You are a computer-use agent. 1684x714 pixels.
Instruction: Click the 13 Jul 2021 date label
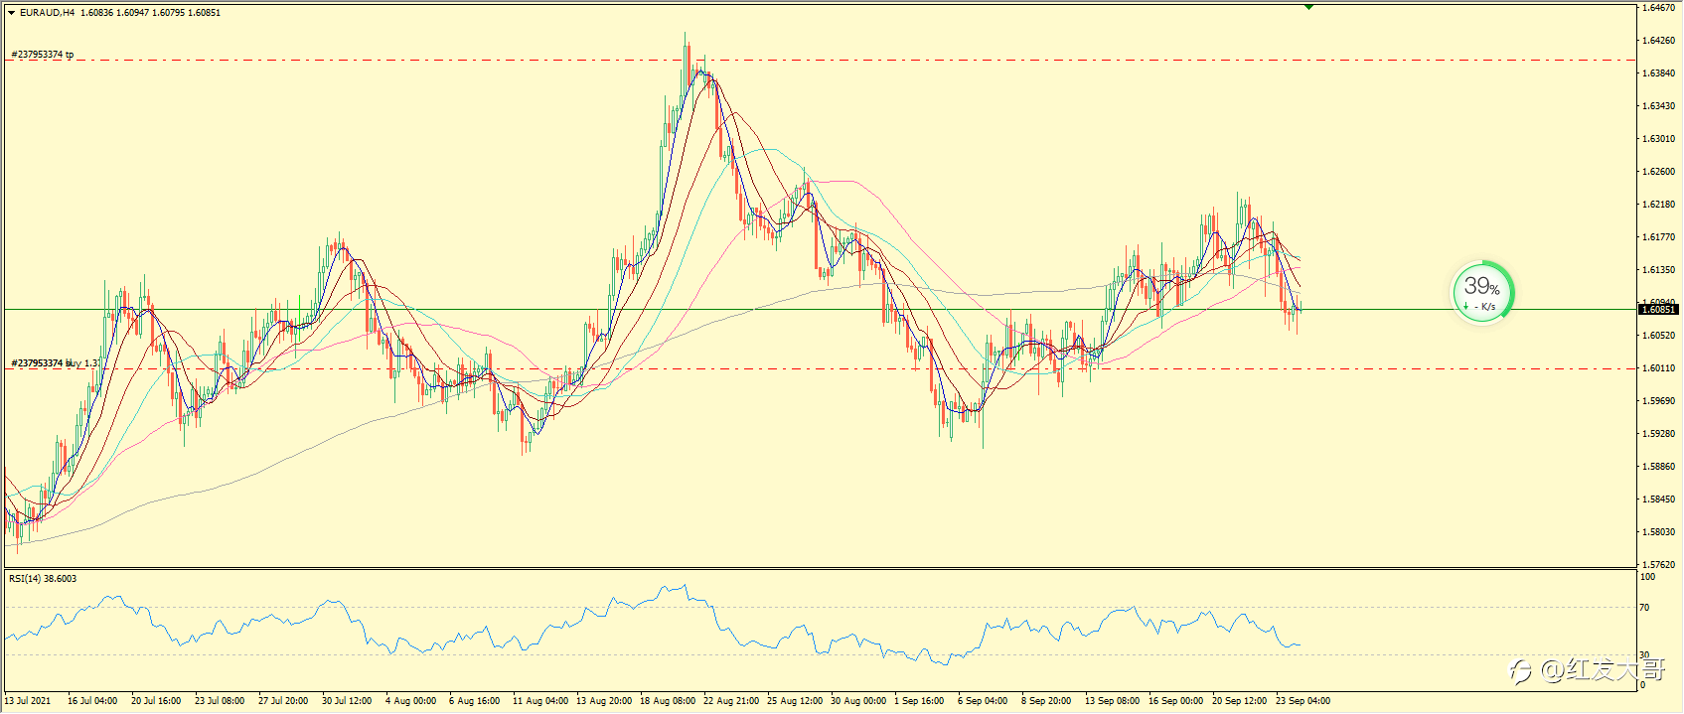28,701
